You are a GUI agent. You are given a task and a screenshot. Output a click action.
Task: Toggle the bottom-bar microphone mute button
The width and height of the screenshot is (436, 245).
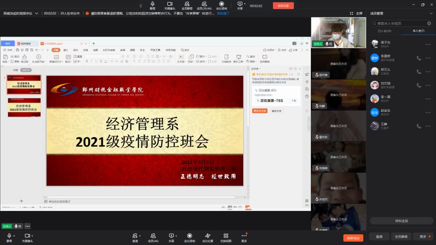[x=9, y=237]
